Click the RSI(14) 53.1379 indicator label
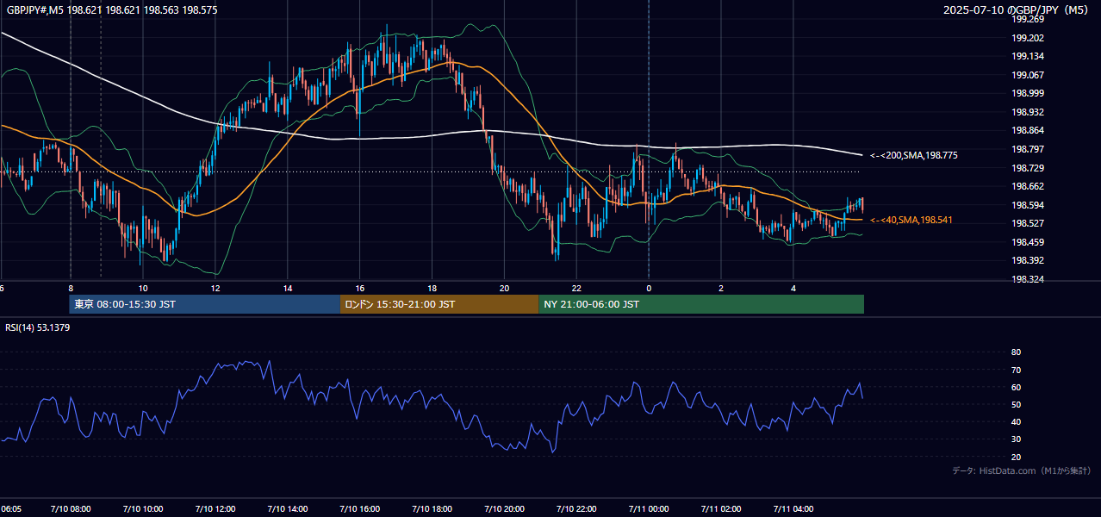The width and height of the screenshot is (1101, 517). click(x=38, y=327)
